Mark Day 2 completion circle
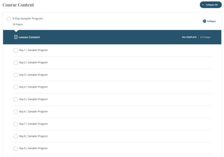224x157 pixels. pos(16,63)
